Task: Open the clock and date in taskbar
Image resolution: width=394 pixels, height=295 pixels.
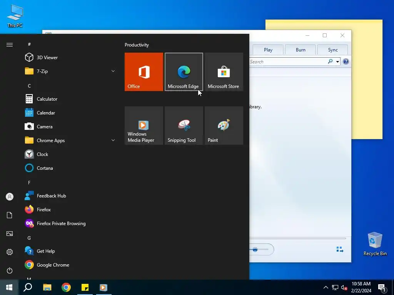Action: pos(361,287)
